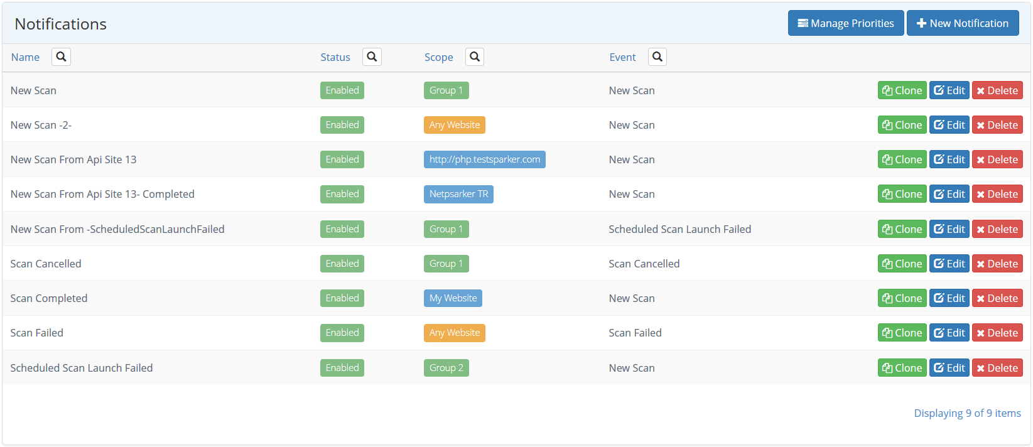
Task: Click the search icon next to Name column
Action: pyautogui.click(x=61, y=57)
